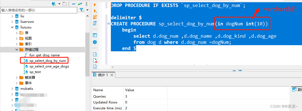The width and height of the screenshot is (302, 111).
Task: Toggle the link with editor arrows icon
Action: coord(80,4)
